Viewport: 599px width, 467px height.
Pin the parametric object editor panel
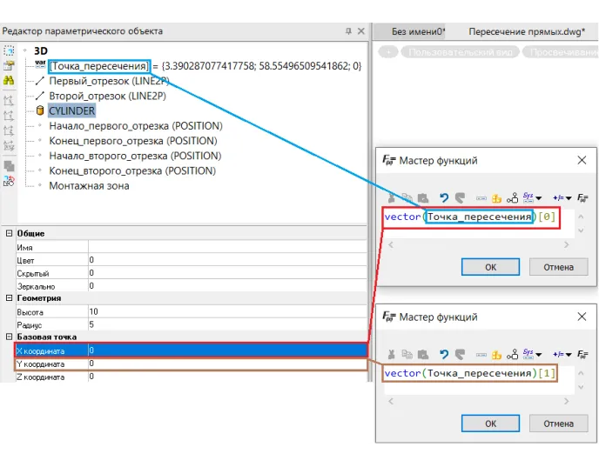coord(348,31)
